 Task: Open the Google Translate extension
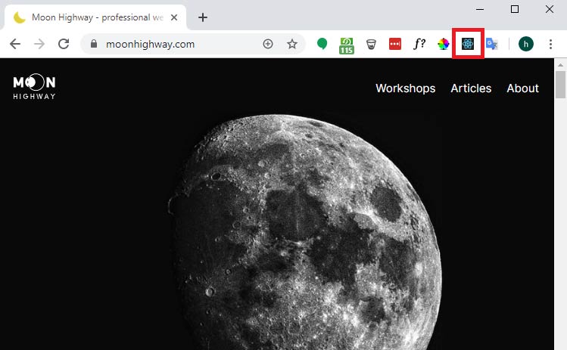click(492, 44)
